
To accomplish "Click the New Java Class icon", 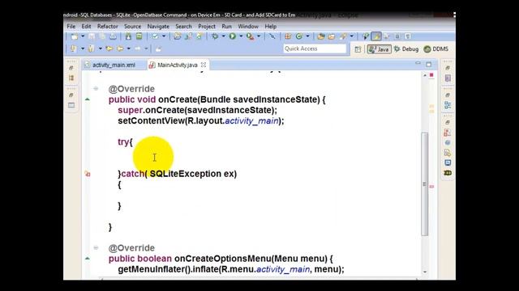I will [299, 36].
